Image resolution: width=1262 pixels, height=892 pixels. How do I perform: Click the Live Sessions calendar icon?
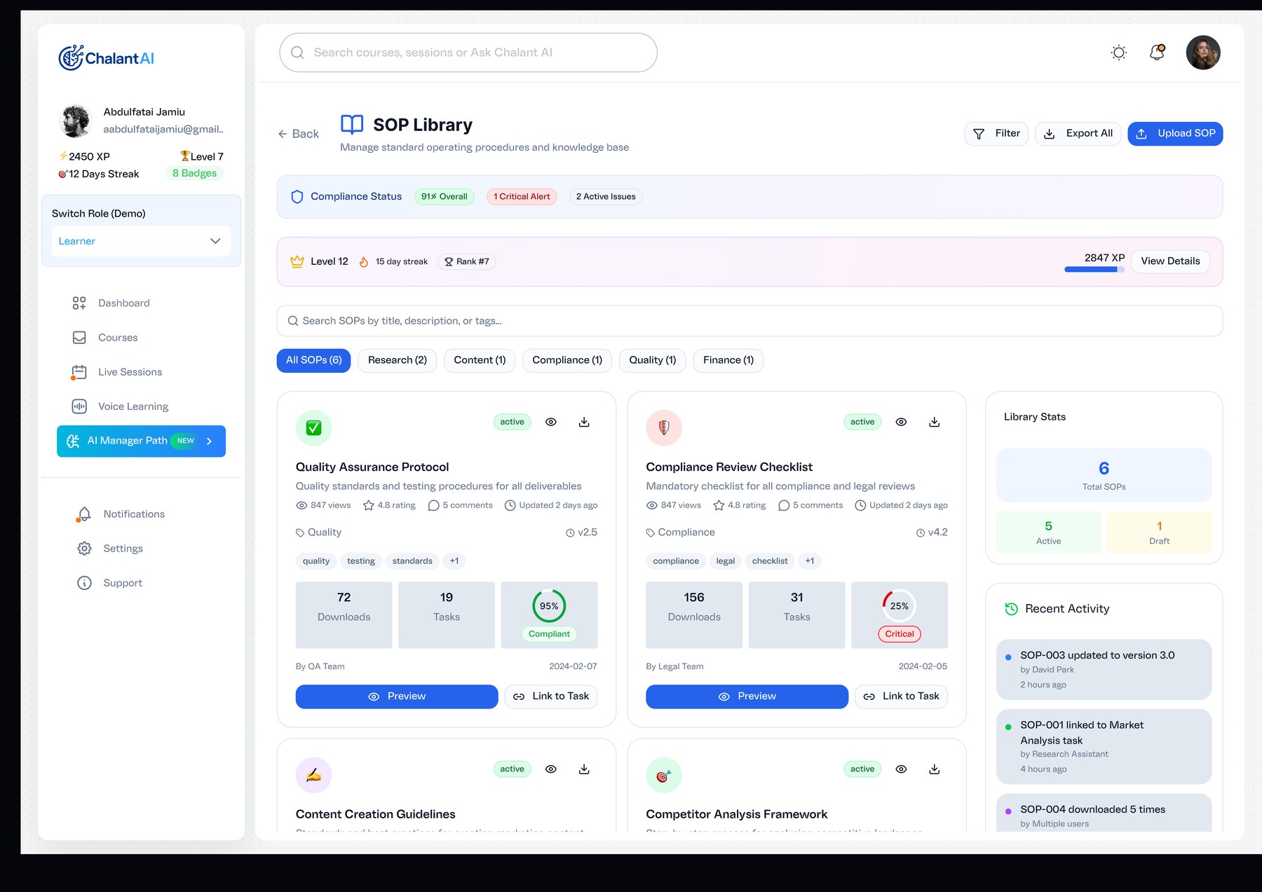click(79, 371)
